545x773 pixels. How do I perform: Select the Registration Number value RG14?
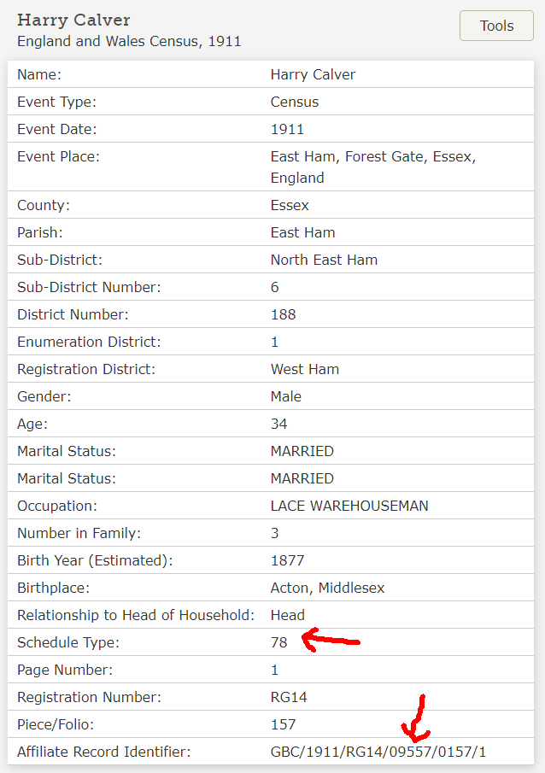pyautogui.click(x=289, y=697)
